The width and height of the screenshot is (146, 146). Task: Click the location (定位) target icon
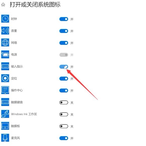(x=5, y=78)
